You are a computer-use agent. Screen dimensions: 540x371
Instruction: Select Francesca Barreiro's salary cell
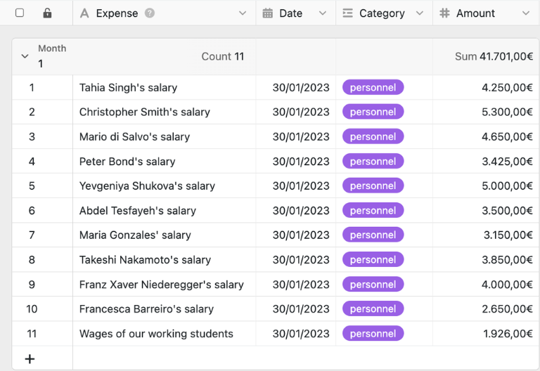coord(165,309)
